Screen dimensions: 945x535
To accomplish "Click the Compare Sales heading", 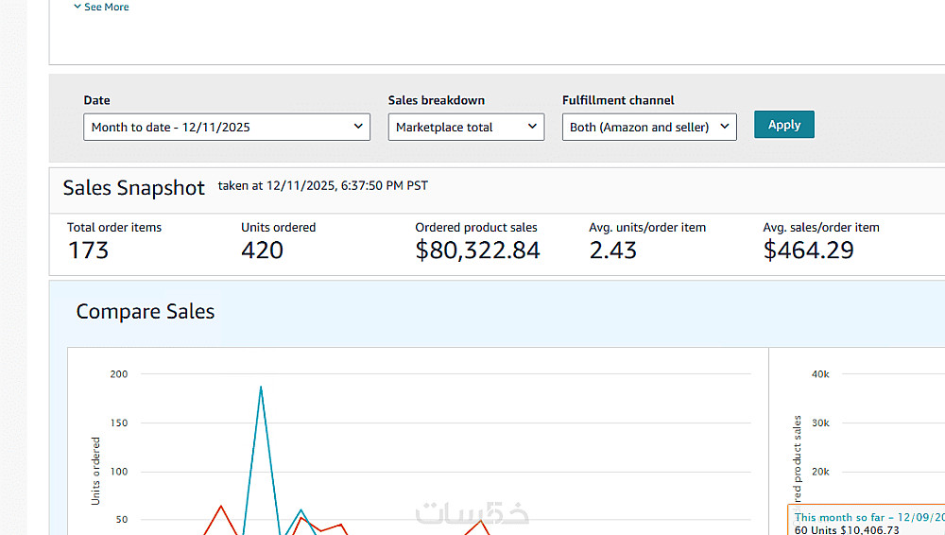I will pos(146,311).
